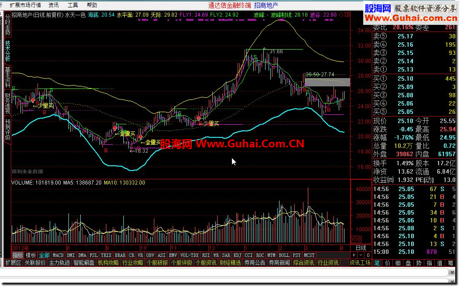
Task: Open the 扩展区 bottom tab
Action: click(14, 263)
